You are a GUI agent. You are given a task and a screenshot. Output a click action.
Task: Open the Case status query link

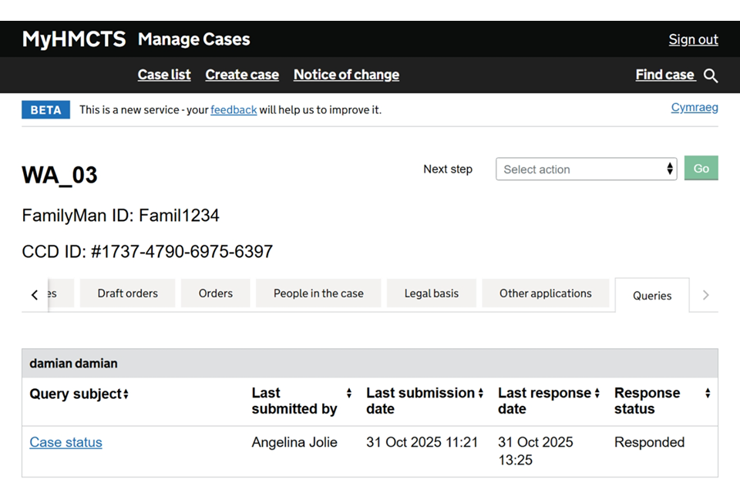(x=66, y=442)
